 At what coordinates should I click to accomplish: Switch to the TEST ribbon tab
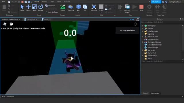(x=52, y=2)
